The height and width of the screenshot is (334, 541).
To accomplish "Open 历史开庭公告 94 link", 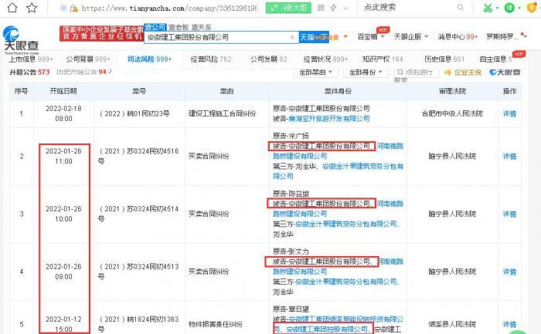I will pos(83,72).
